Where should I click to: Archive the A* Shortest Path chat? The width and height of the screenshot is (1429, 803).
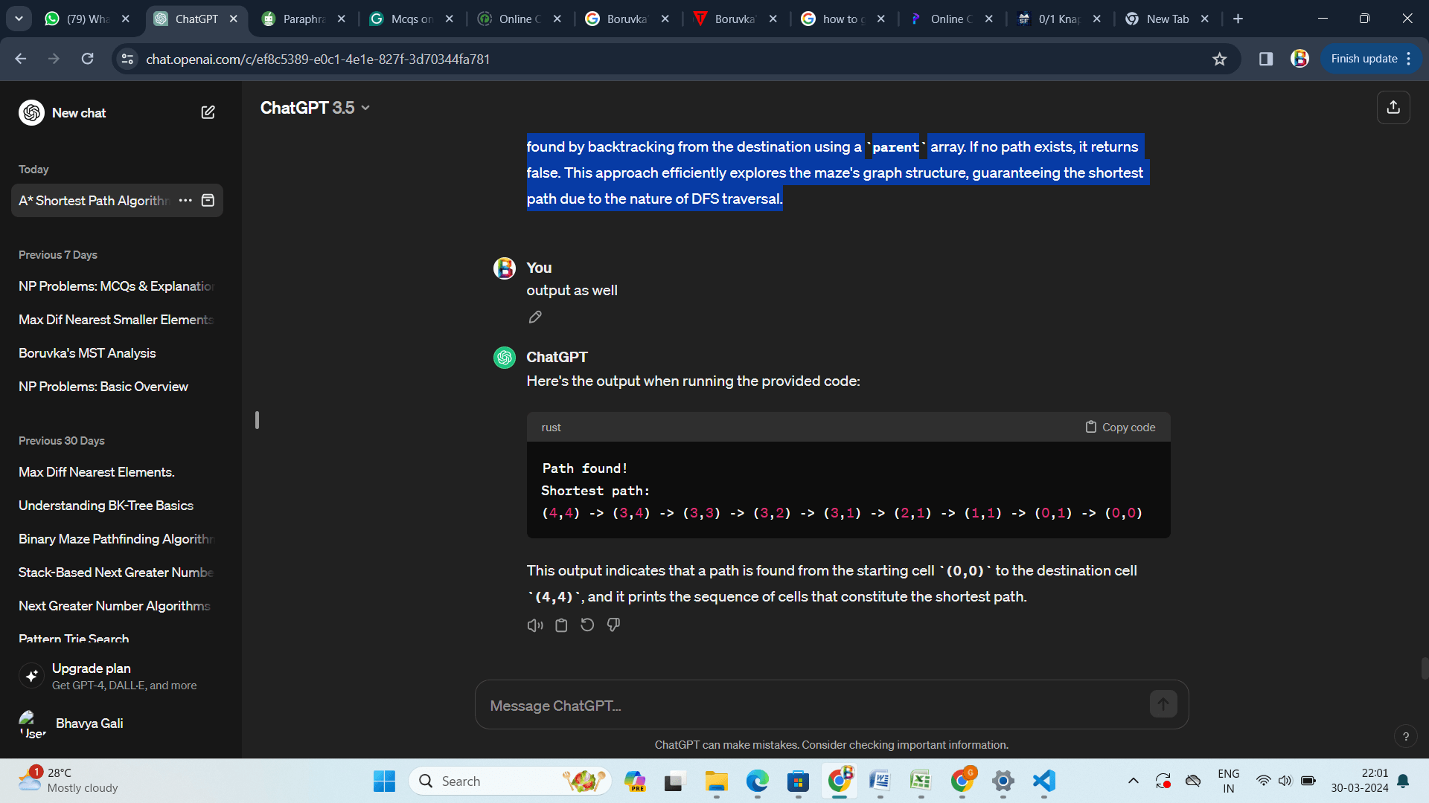point(208,201)
